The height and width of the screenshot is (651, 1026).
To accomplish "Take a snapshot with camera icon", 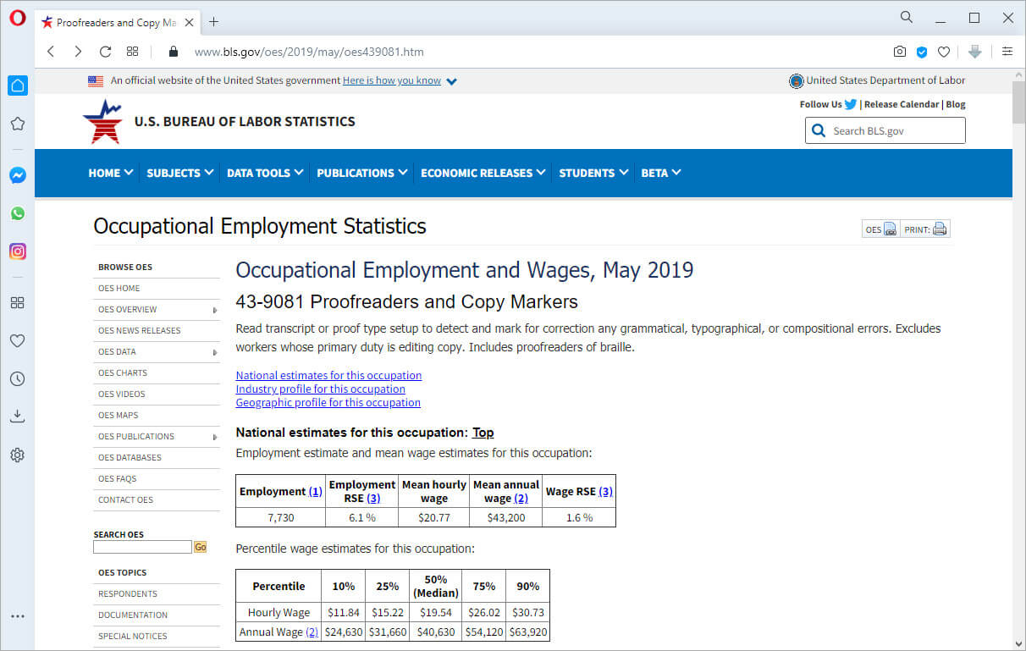I will pyautogui.click(x=900, y=52).
